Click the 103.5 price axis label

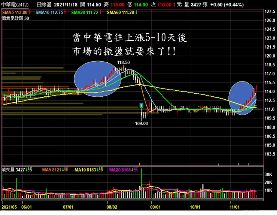(270, 154)
